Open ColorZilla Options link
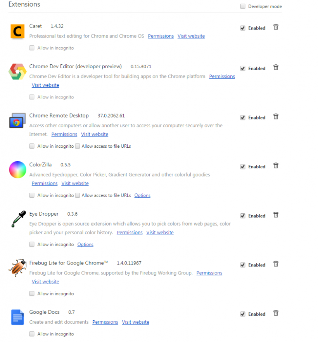The image size is (318, 342). click(142, 195)
